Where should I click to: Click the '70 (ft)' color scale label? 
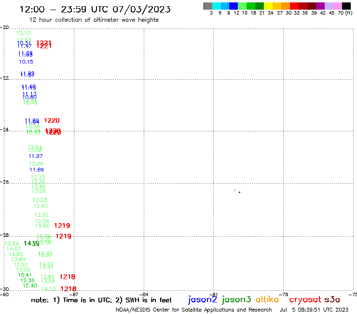(345, 13)
